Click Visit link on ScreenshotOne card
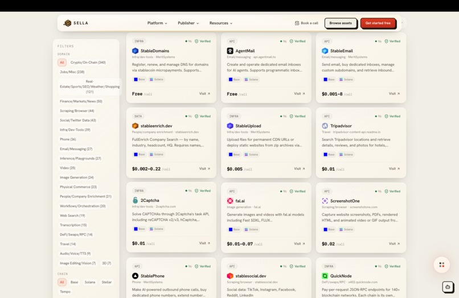The height and width of the screenshot is (298, 459). pos(394,244)
